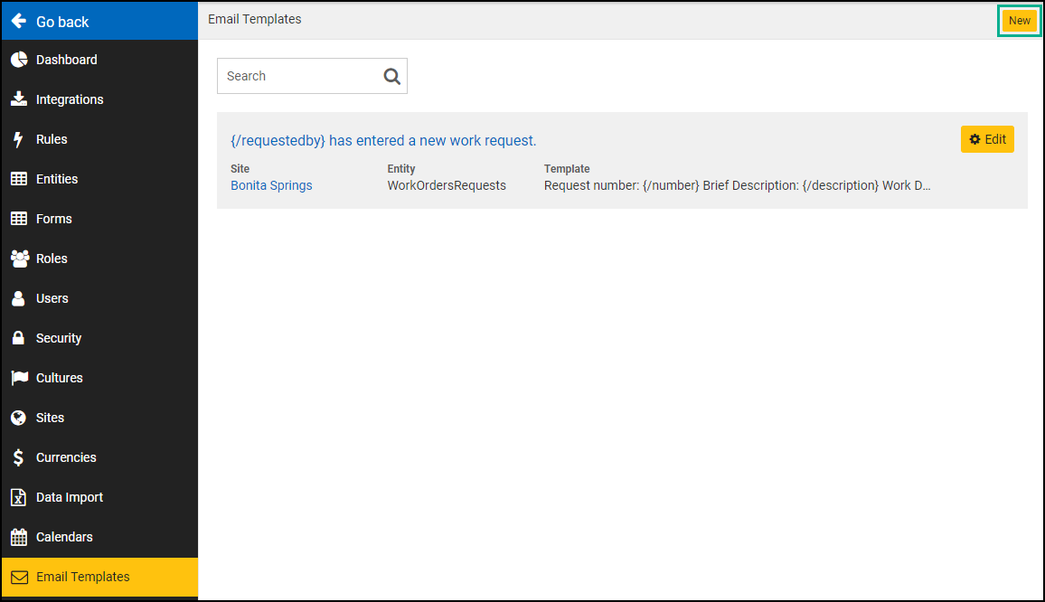Click the Dashboard pie chart icon

(19, 60)
